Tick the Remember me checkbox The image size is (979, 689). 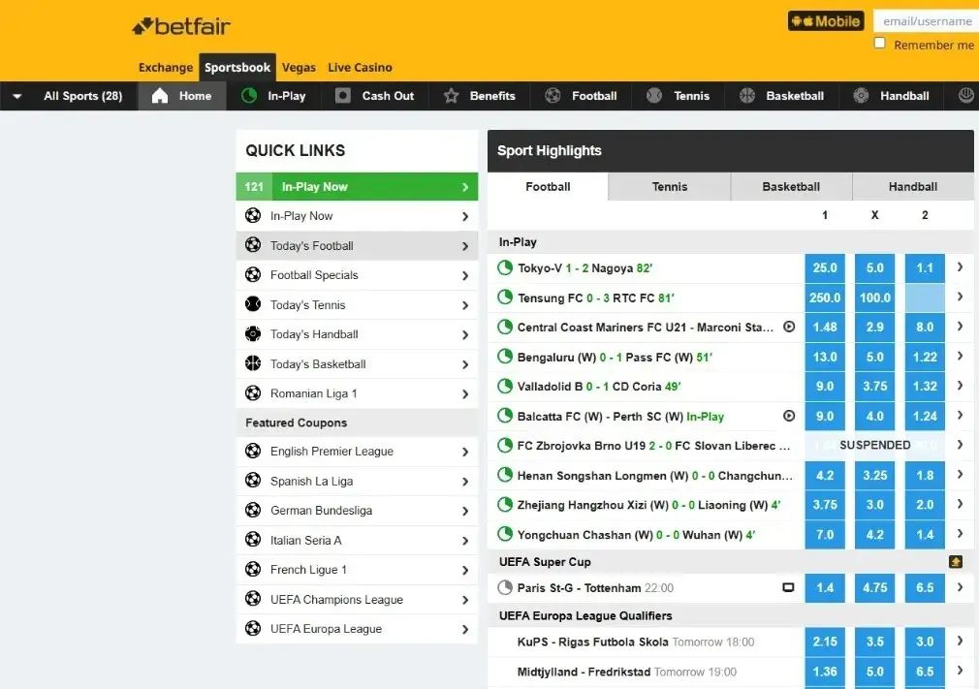click(x=880, y=43)
